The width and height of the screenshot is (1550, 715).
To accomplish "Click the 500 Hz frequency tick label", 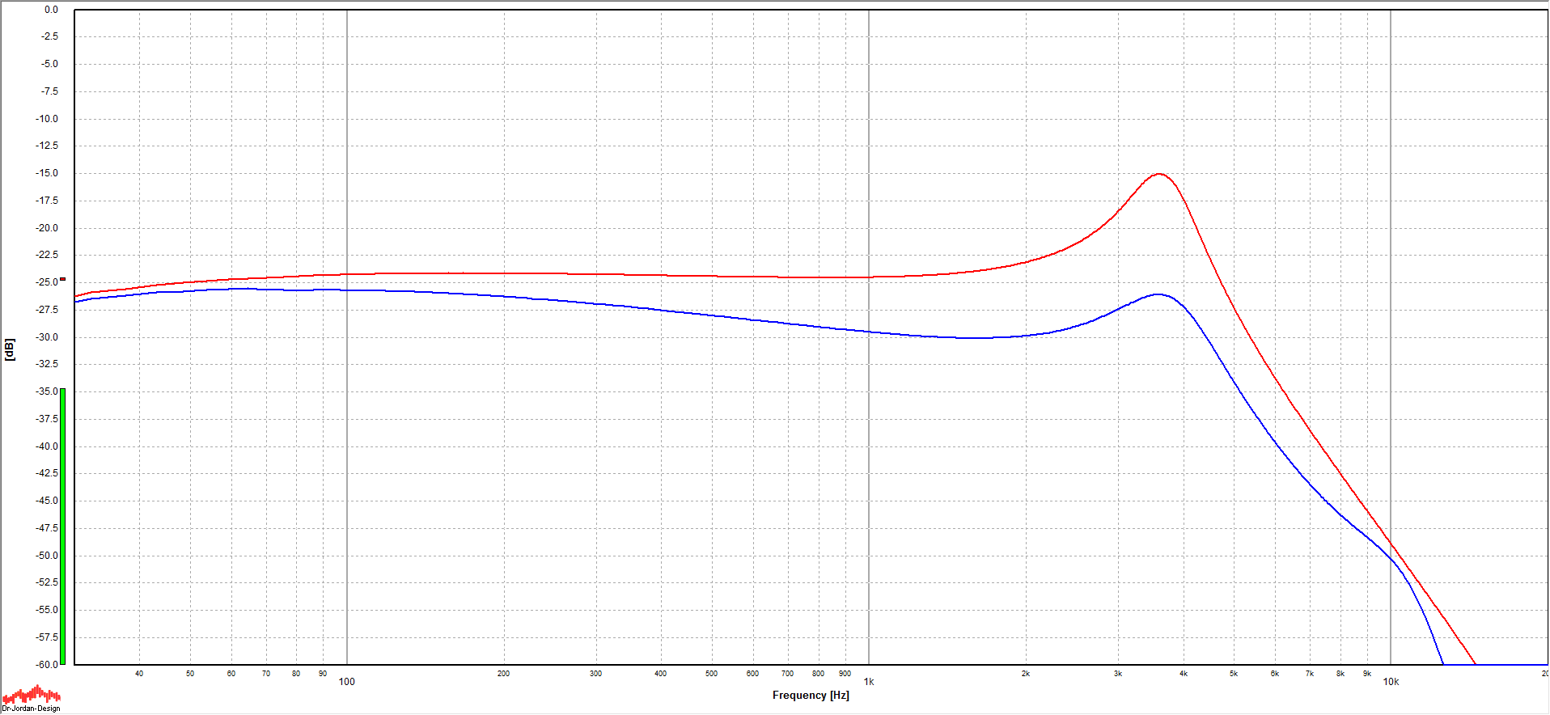I will (x=711, y=674).
